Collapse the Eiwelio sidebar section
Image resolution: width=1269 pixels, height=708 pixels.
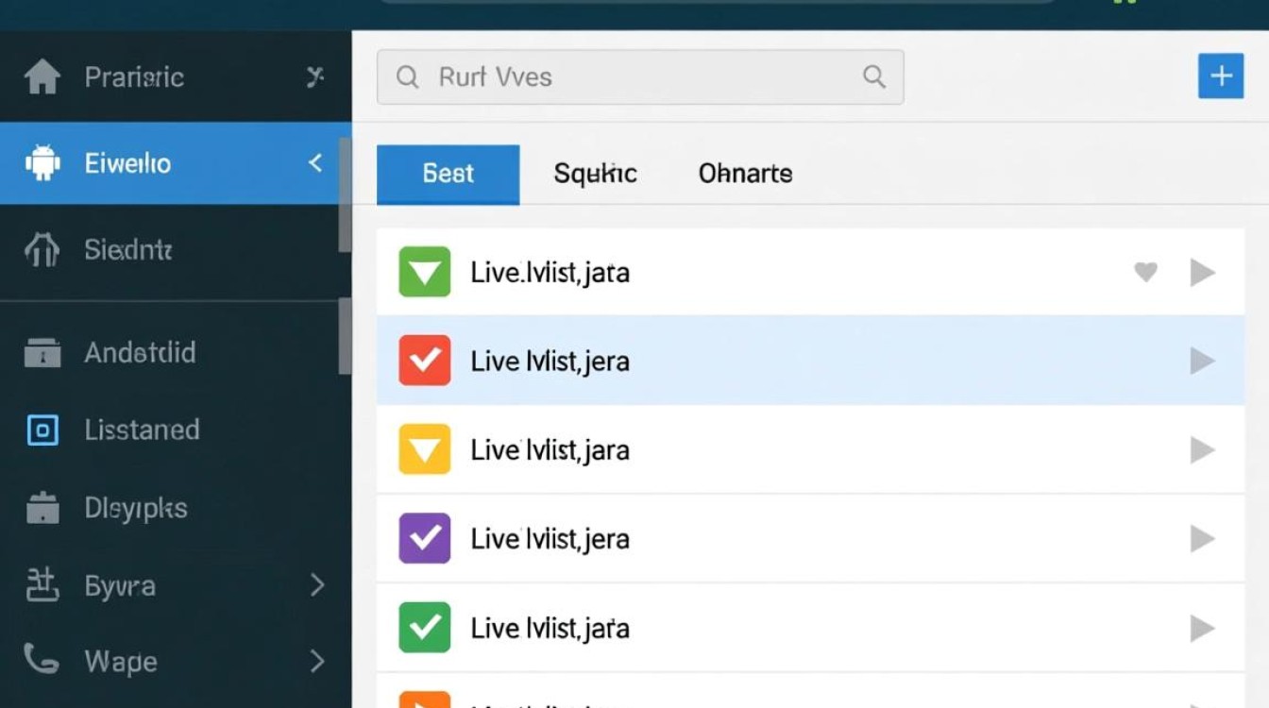tap(314, 162)
